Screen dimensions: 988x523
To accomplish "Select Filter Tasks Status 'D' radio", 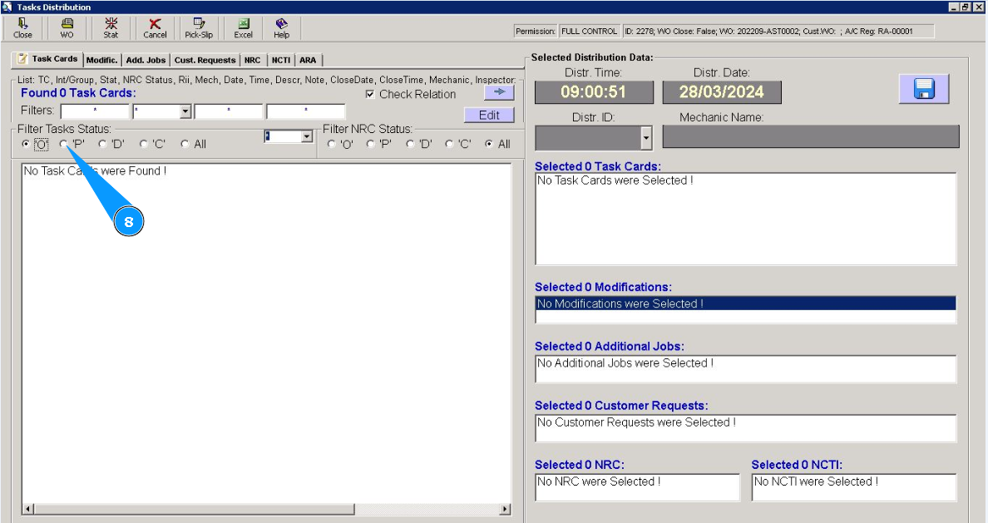I will 102,145.
